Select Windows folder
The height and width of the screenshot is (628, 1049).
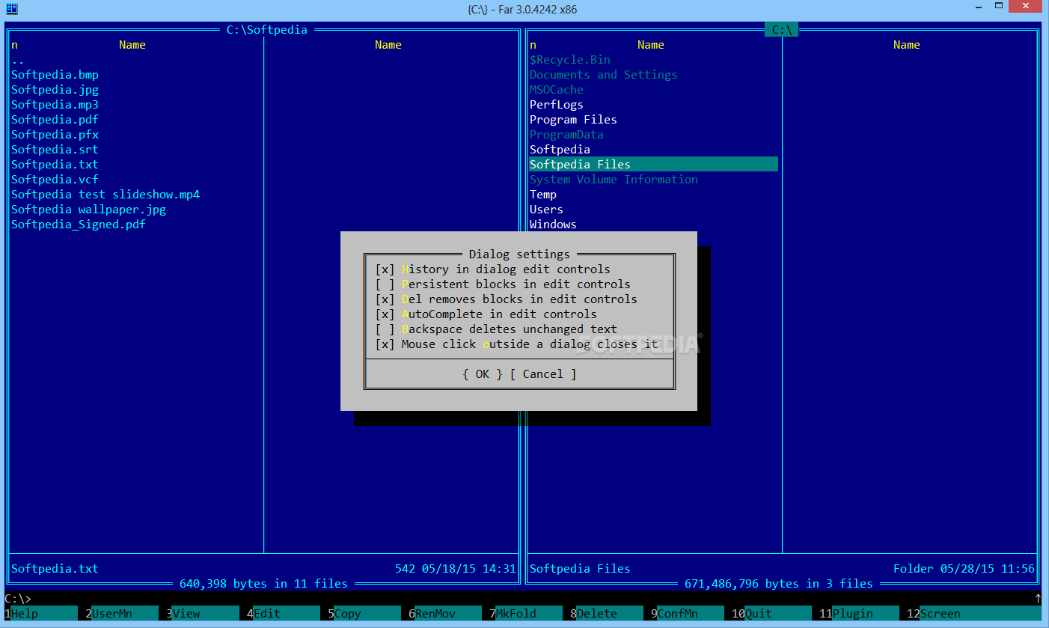click(x=553, y=225)
